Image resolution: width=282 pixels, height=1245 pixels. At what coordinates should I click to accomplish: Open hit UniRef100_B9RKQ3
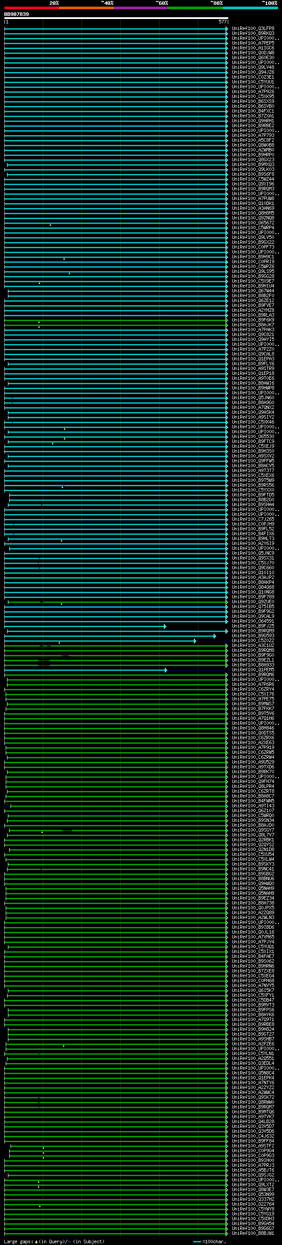[253, 34]
